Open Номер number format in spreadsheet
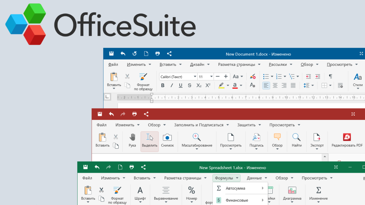The height and width of the screenshot is (205, 365). pos(192,194)
